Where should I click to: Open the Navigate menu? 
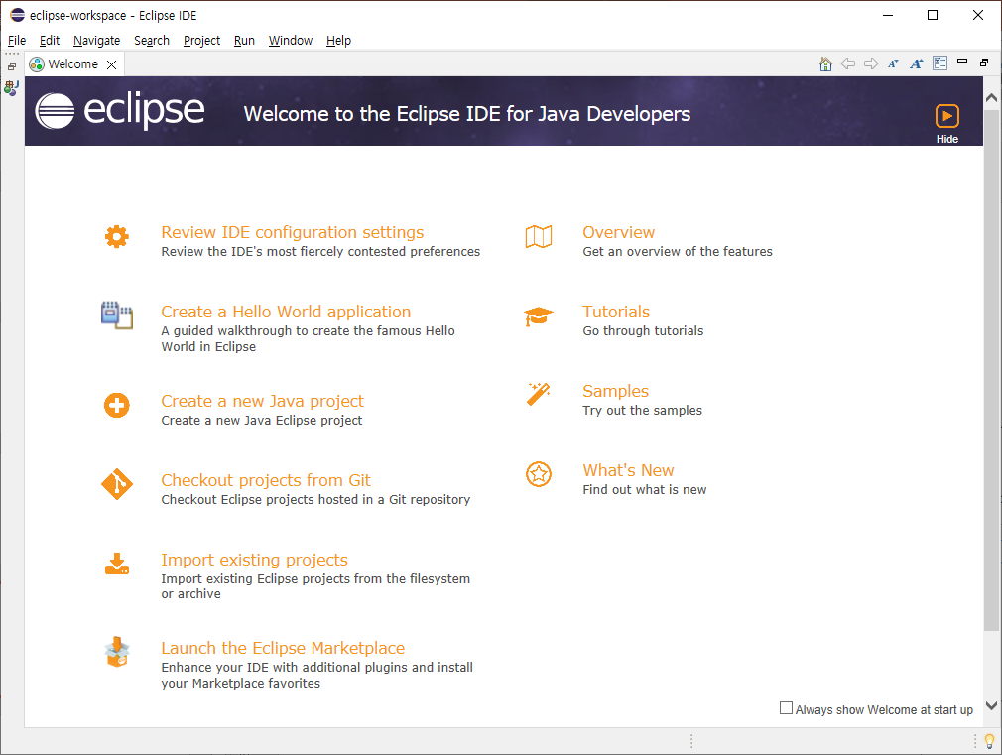pos(96,41)
